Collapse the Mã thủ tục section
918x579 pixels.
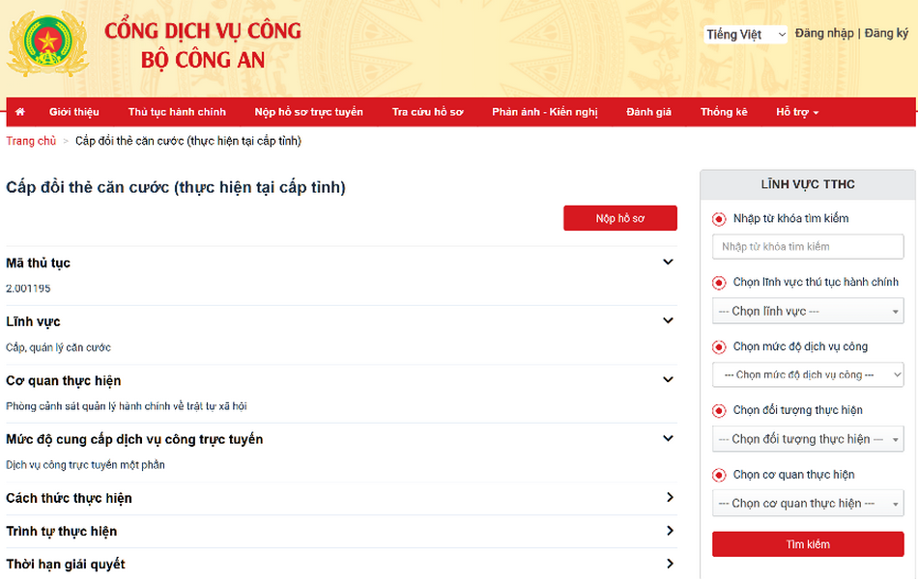click(668, 262)
